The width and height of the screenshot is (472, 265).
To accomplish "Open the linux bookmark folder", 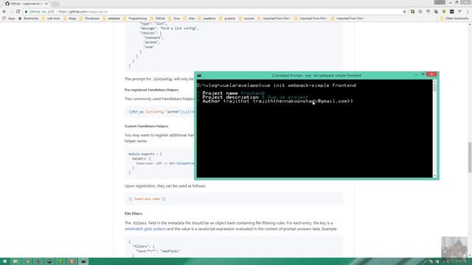I will pos(174,18).
